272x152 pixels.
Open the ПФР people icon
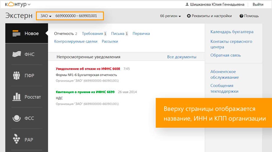pyautogui.click(x=16, y=75)
